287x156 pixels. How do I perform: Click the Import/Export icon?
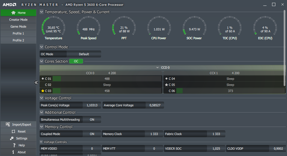click(x=8, y=124)
